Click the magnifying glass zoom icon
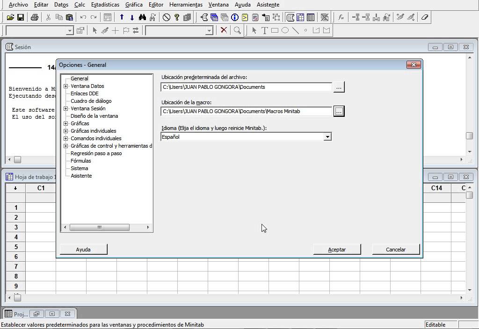 click(x=237, y=30)
